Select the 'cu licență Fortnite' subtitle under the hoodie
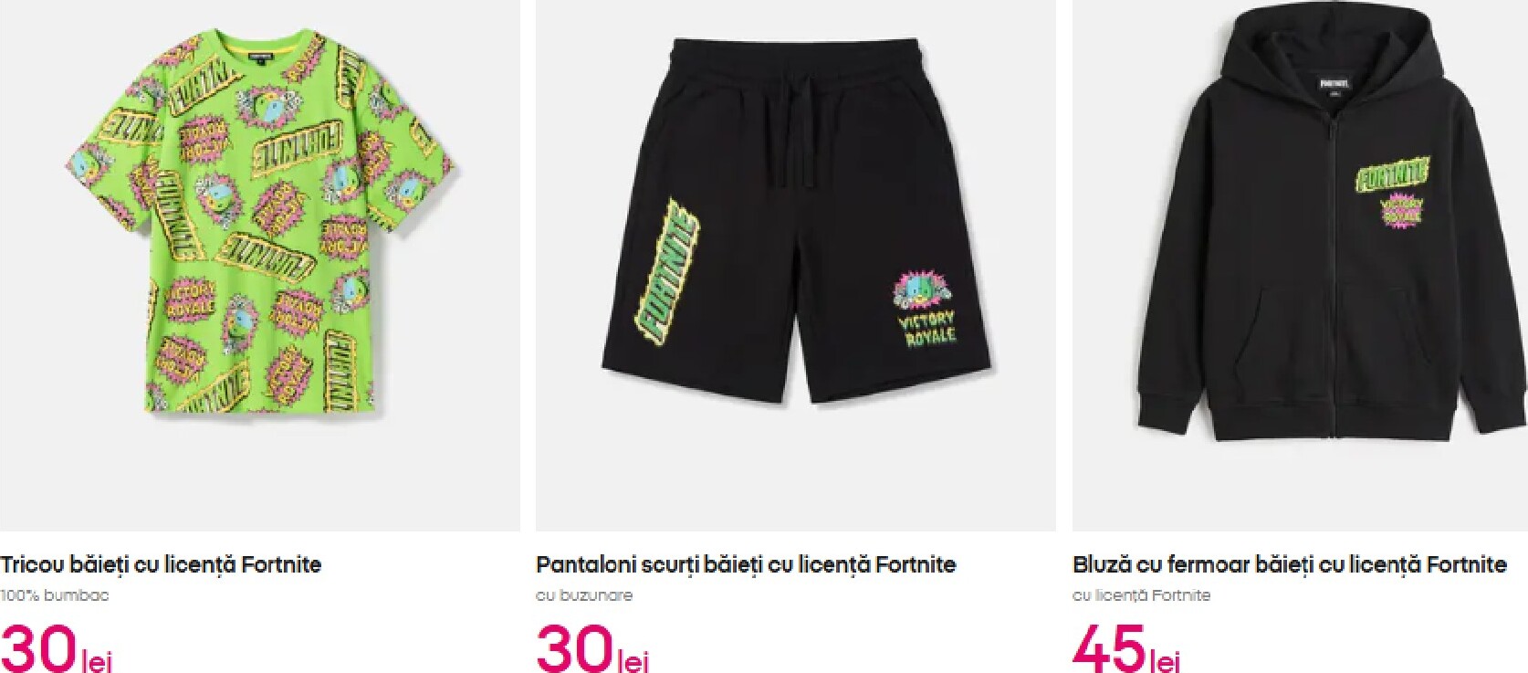 pos(1142,595)
